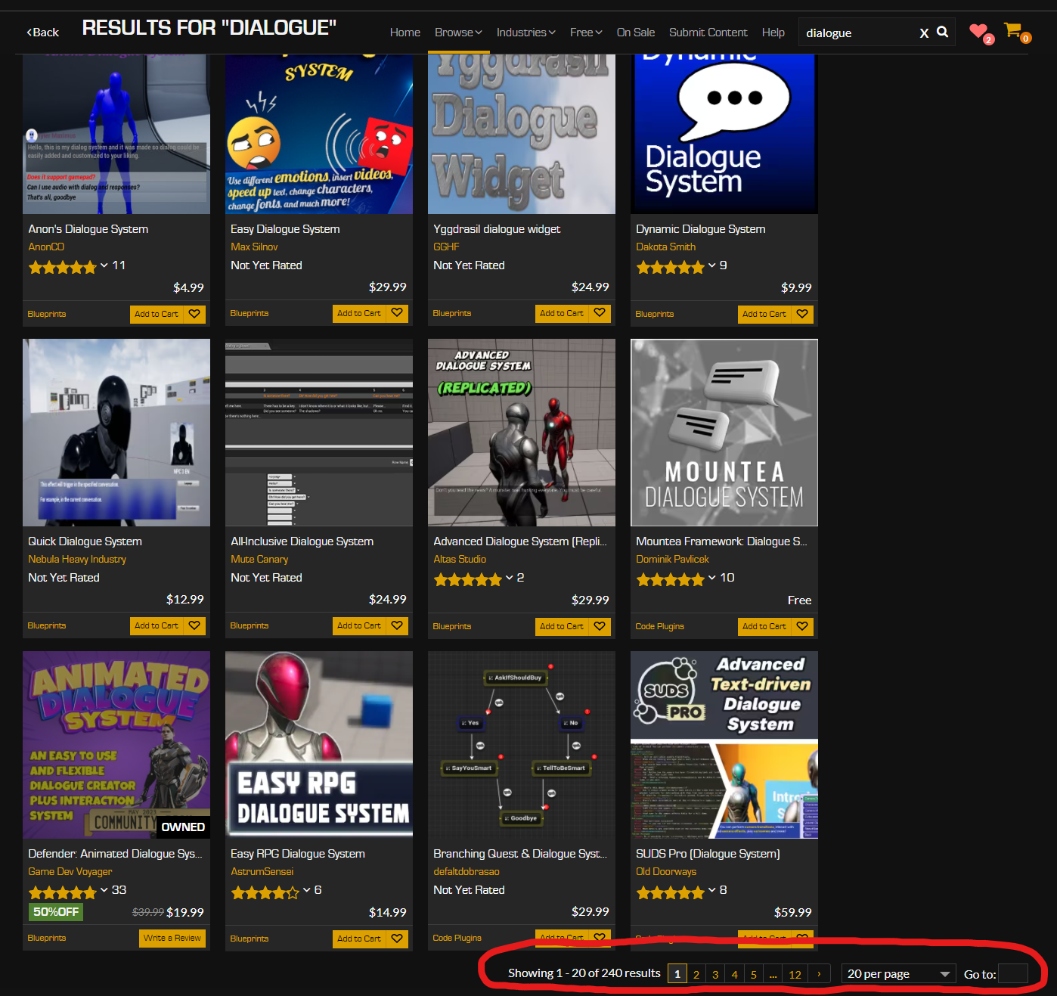Write a review for Defender Animated Dialogue
This screenshot has width=1057, height=996.
[172, 938]
